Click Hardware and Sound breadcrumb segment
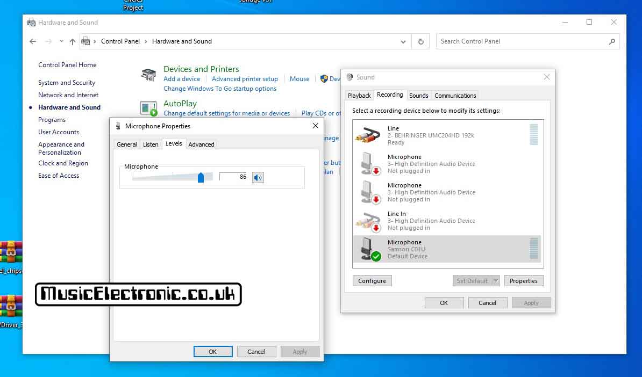This screenshot has height=377, width=642. point(182,41)
